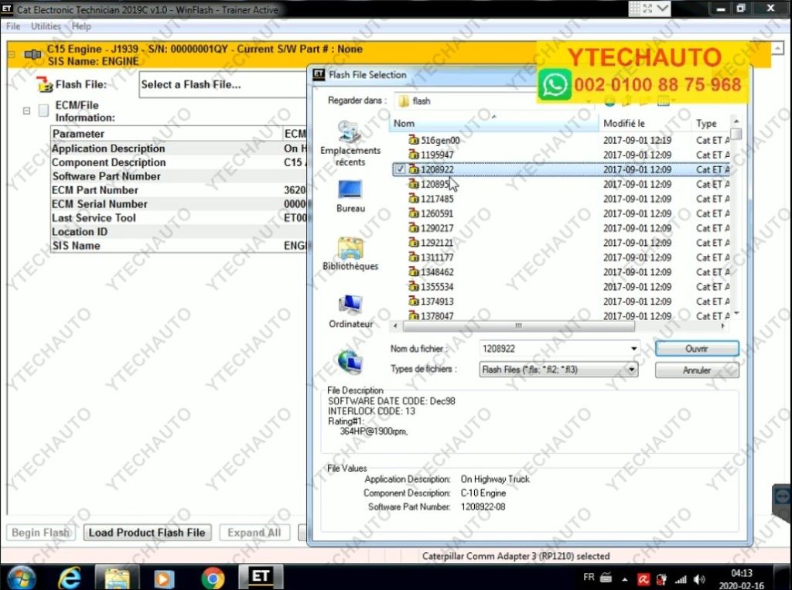The height and width of the screenshot is (590, 792).
Task: Click the Application Description parameter row
Action: 179,148
